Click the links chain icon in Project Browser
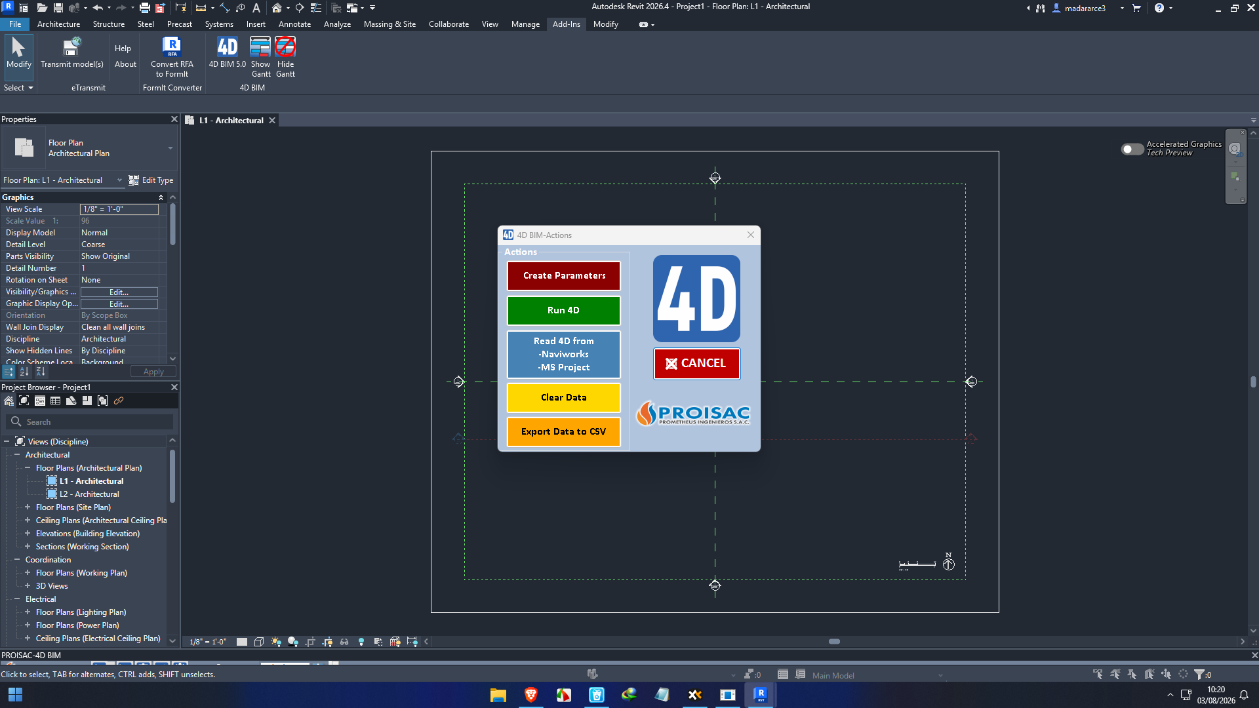The height and width of the screenshot is (708, 1259). 119,401
